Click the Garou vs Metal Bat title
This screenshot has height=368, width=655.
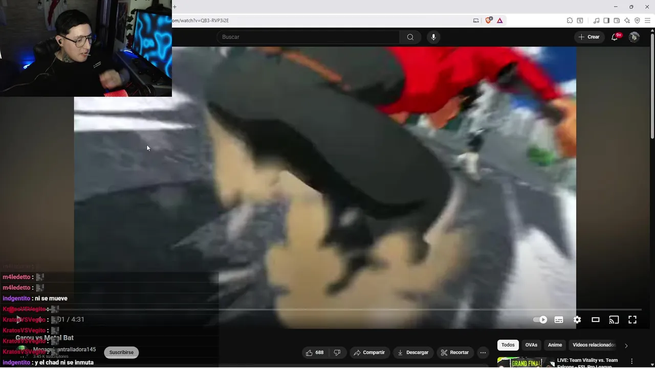tap(45, 338)
